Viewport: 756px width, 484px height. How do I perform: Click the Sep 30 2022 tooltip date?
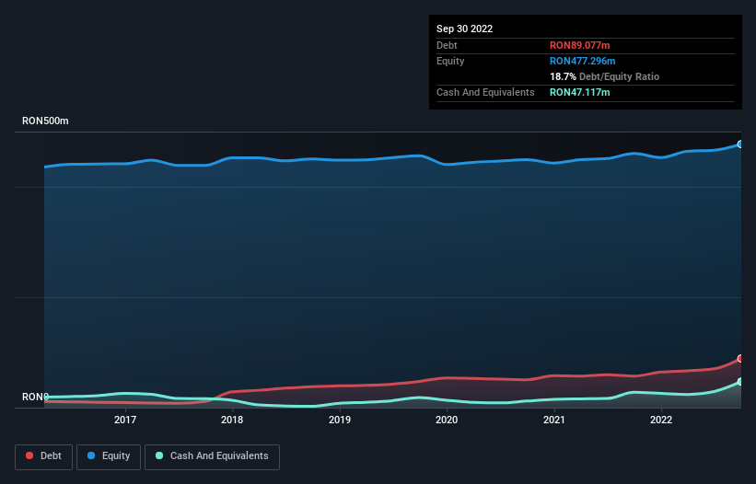click(x=464, y=29)
